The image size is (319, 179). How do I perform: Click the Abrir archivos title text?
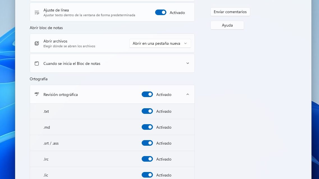tap(55, 41)
